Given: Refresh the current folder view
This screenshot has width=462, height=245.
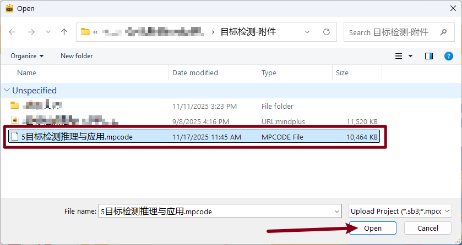Looking at the screenshot, I should click(x=327, y=32).
